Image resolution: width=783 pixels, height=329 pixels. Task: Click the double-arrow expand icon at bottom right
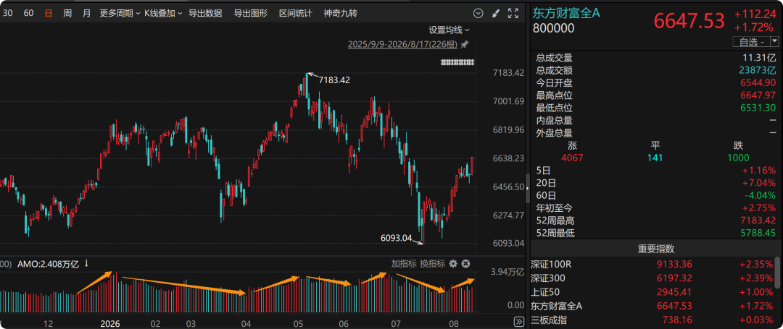(x=518, y=320)
